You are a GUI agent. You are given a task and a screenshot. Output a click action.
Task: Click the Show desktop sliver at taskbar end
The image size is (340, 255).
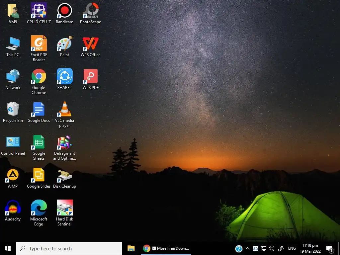(339, 248)
